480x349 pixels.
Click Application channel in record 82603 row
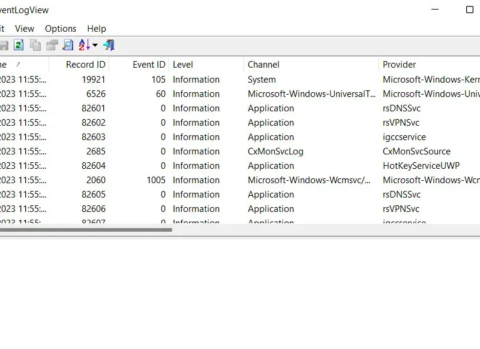271,137
